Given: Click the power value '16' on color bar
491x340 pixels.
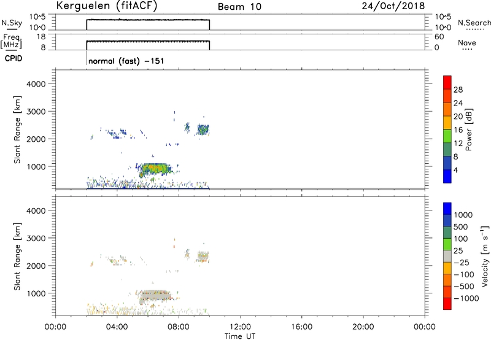Looking at the screenshot, I should (458, 130).
